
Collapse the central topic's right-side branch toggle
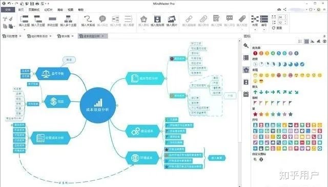pos(117,105)
